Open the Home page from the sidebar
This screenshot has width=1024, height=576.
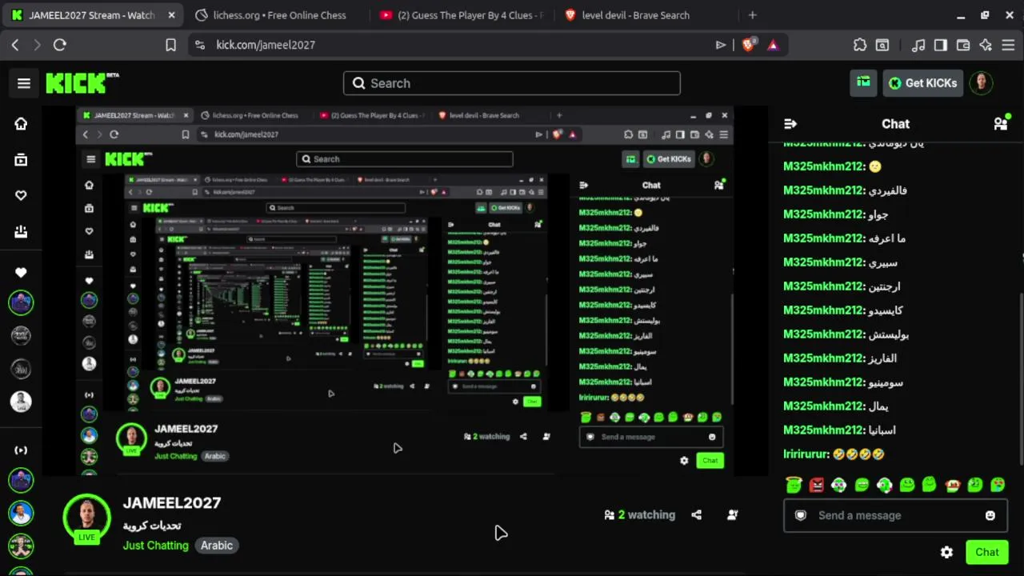[21, 124]
